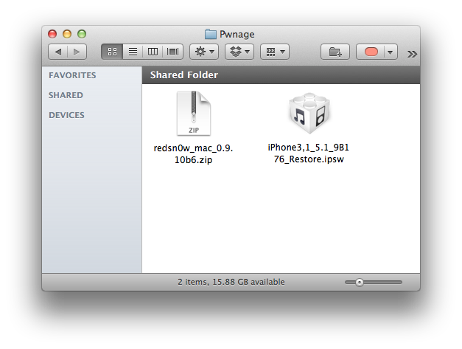Create a new folder with toolbar button
The image size is (462, 349).
click(335, 52)
